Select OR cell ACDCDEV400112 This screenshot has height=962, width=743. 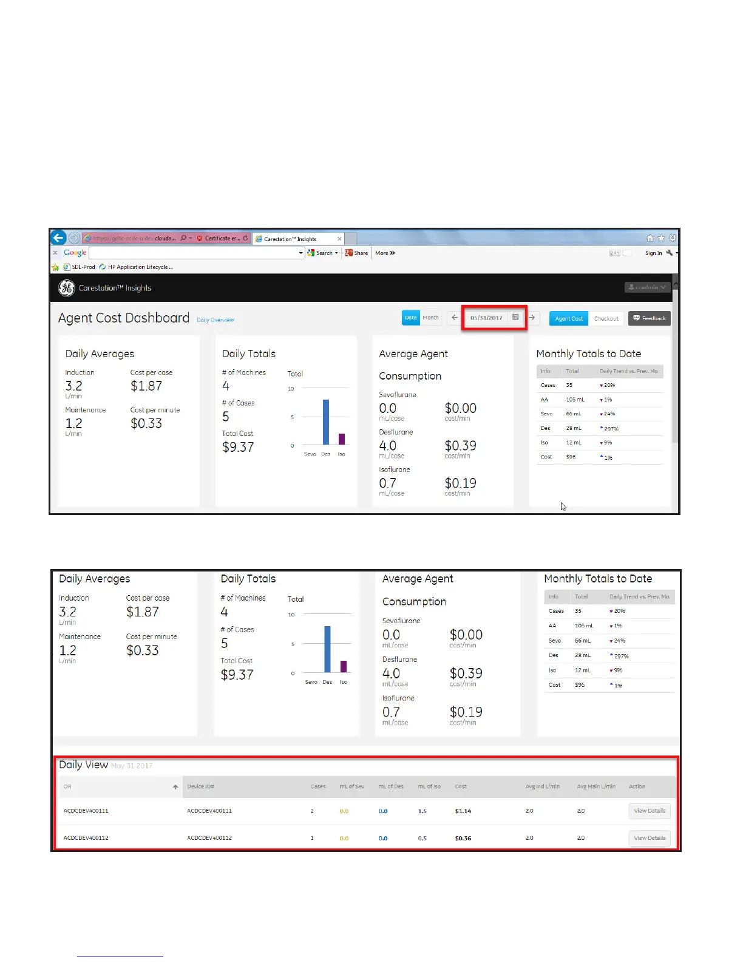point(86,838)
